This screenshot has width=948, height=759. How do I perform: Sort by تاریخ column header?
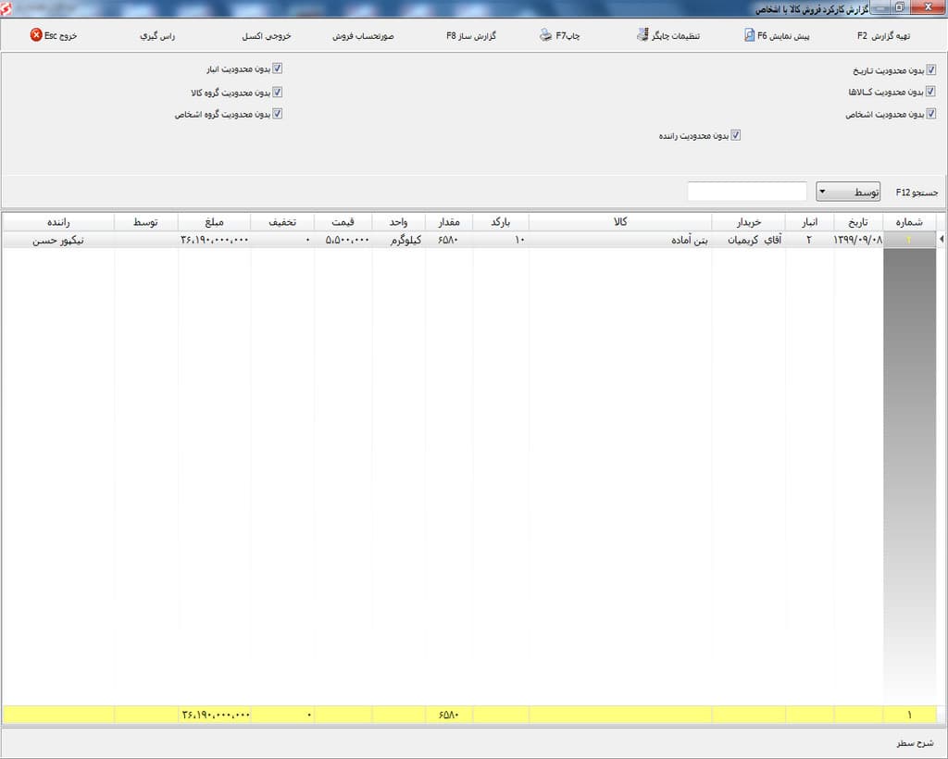coord(858,222)
